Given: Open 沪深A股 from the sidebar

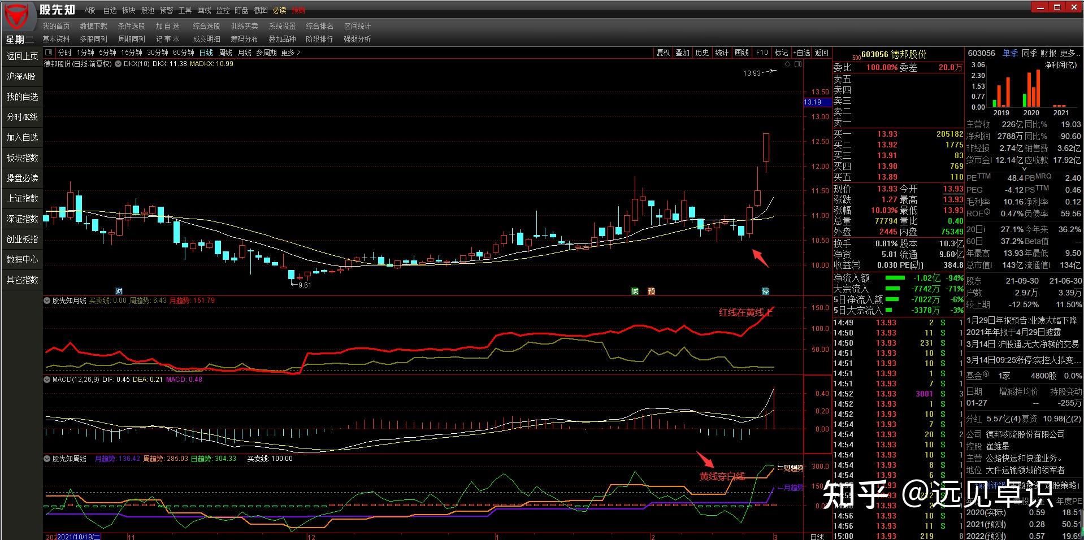Looking at the screenshot, I should coord(22,76).
